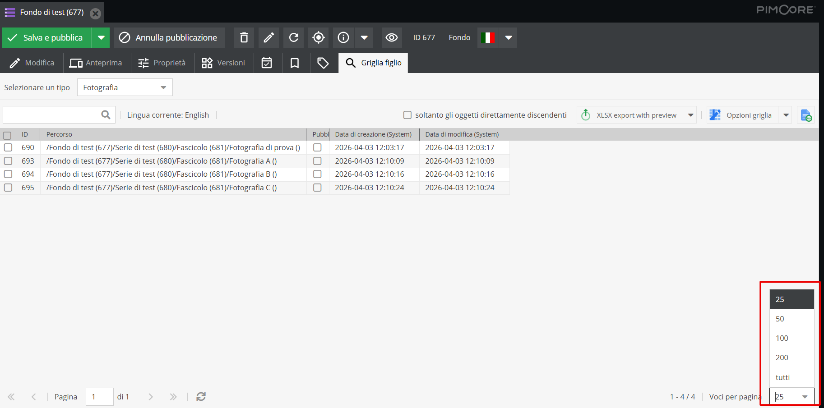Enable 'soltanto gli oggetti direttamente discendenti' checkbox

tap(407, 115)
